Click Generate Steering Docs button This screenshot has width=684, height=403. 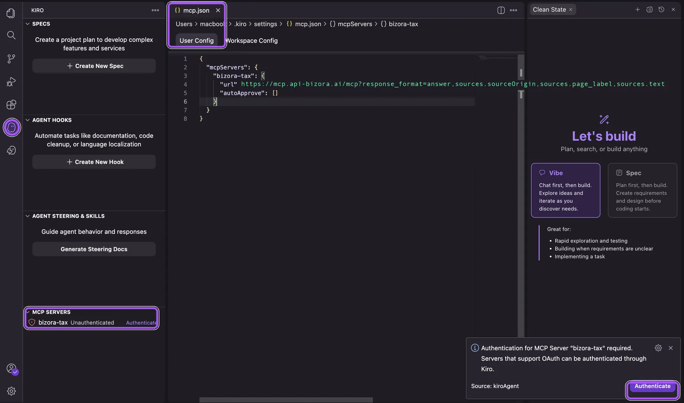click(x=94, y=249)
